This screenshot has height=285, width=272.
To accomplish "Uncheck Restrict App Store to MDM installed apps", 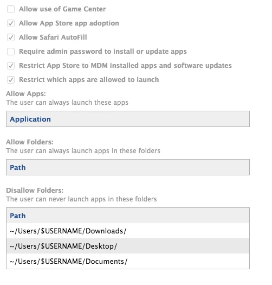I will tap(11, 66).
